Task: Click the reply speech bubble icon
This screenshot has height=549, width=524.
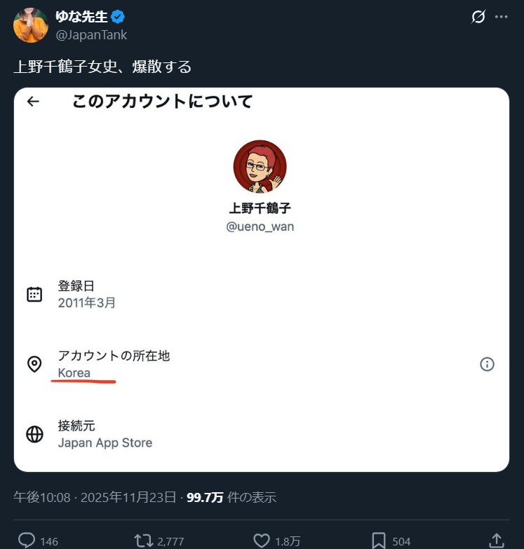Action: coord(27,541)
